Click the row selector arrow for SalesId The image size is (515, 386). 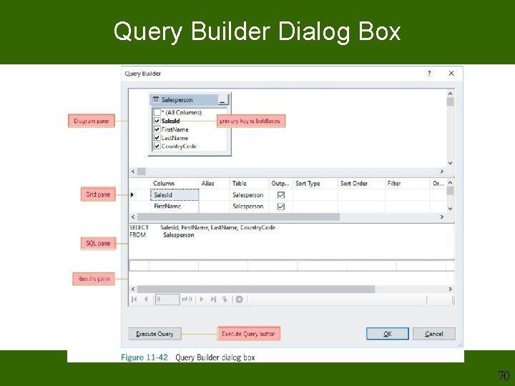tap(132, 195)
